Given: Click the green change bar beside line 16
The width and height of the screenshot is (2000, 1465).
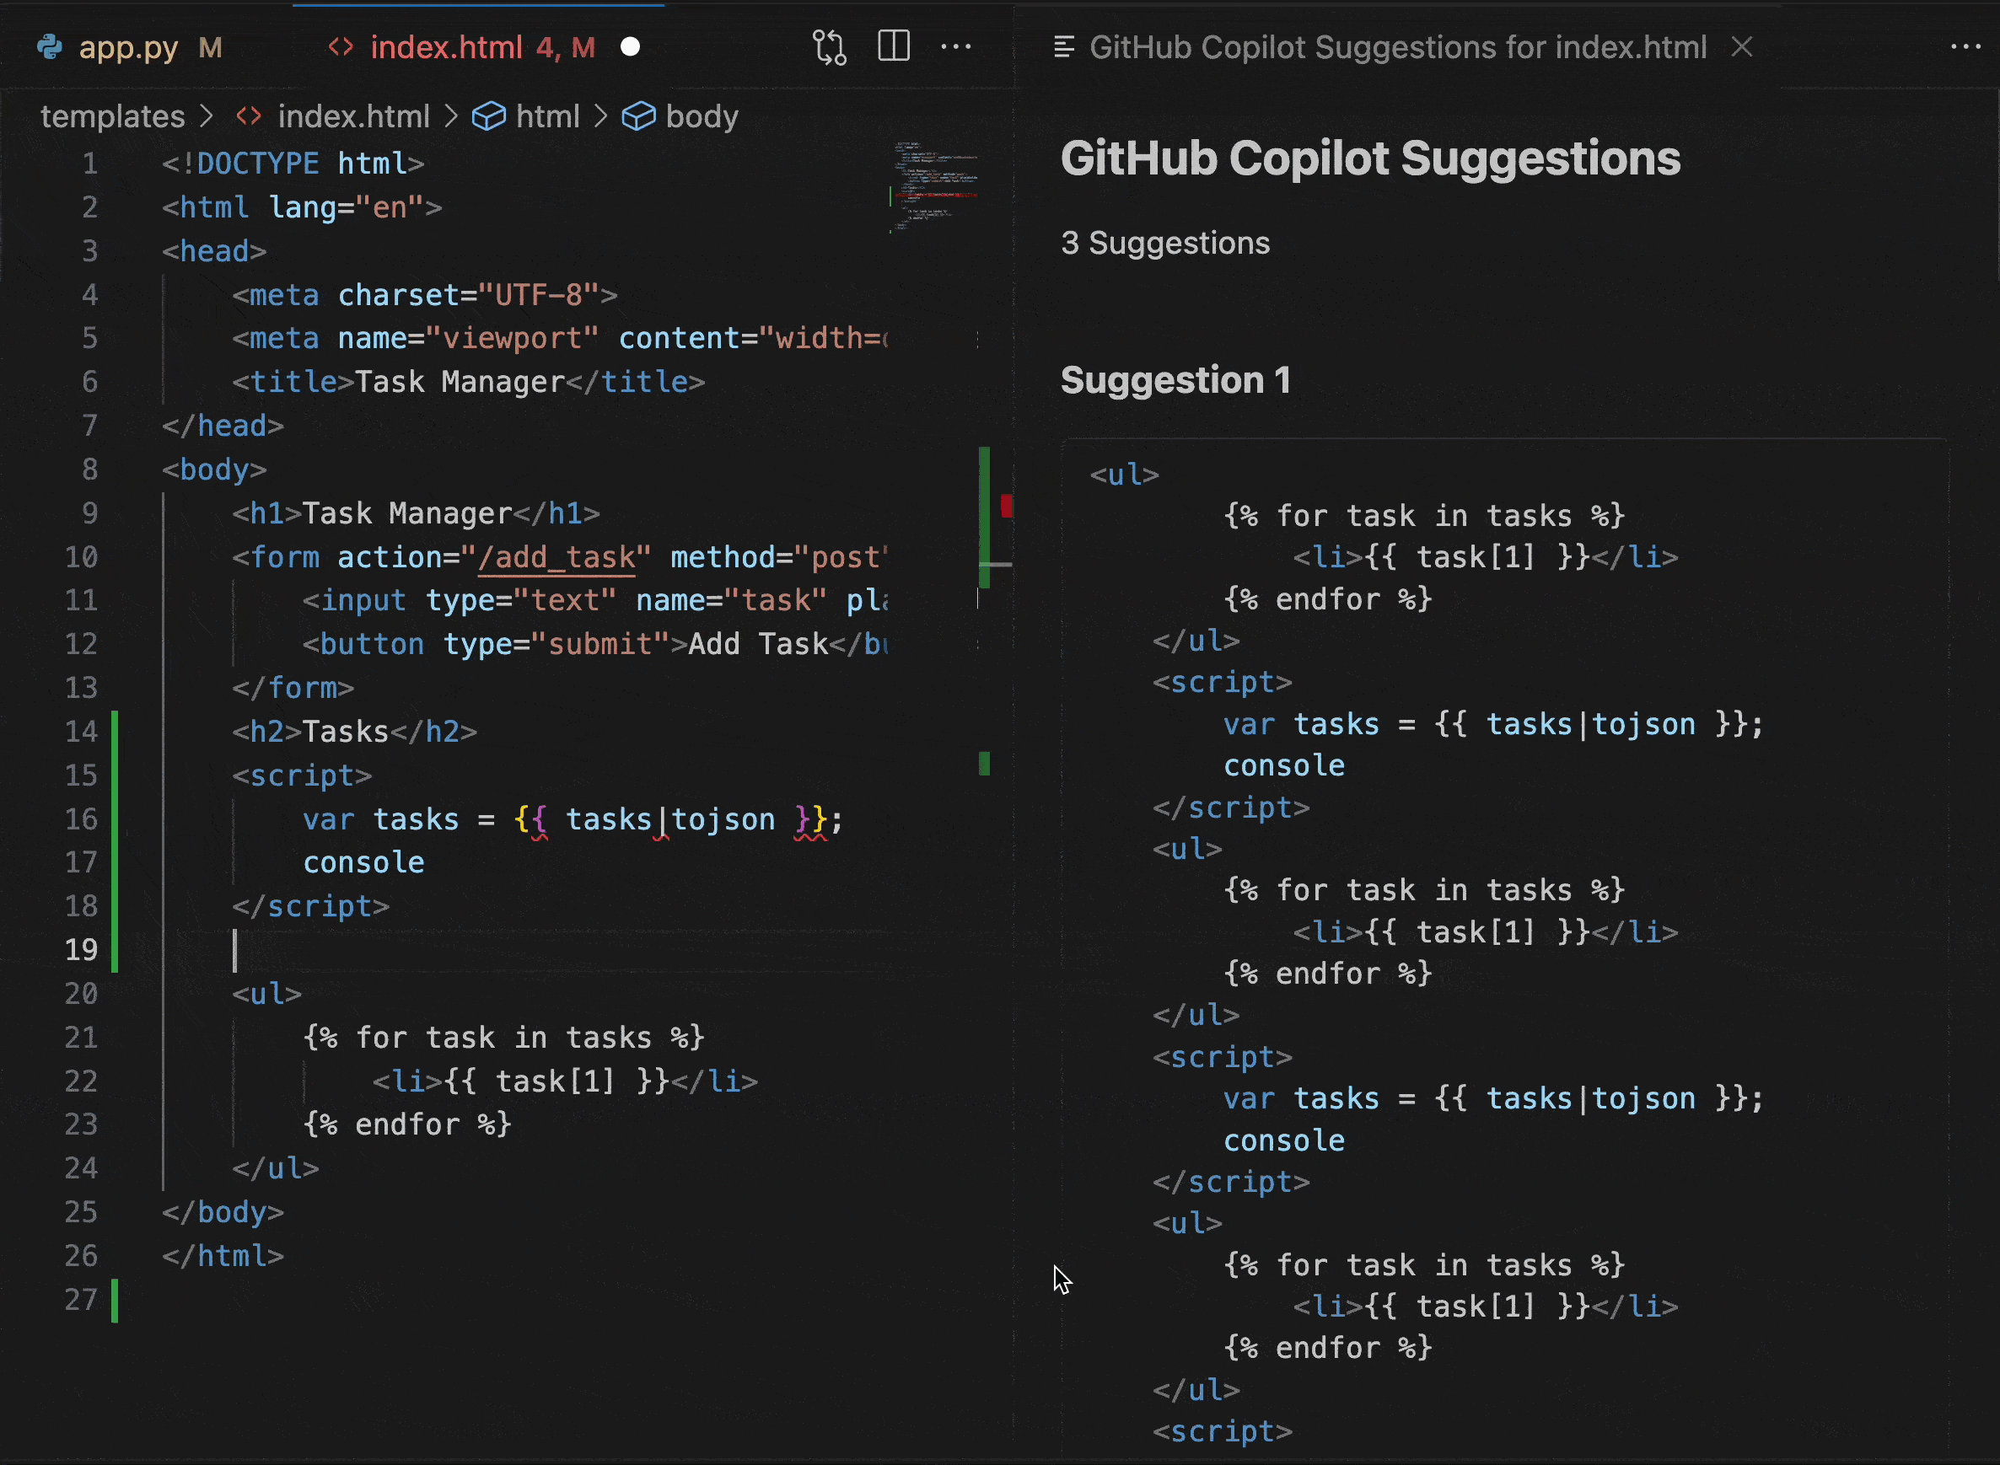Looking at the screenshot, I should [116, 818].
